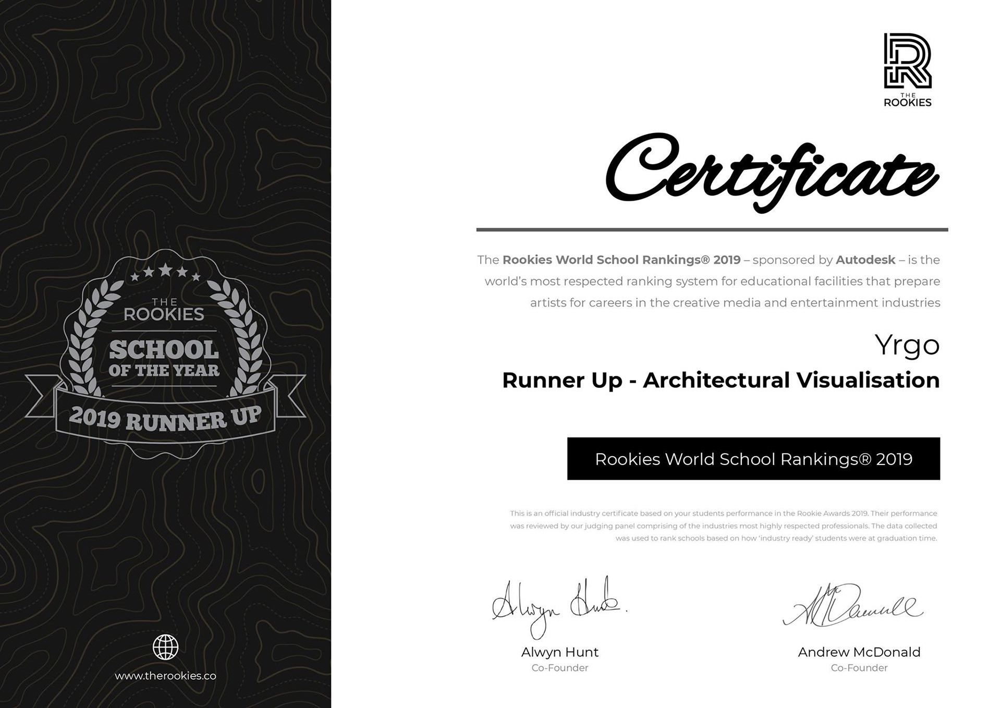Image resolution: width=1001 pixels, height=708 pixels.
Task: Click Runner Up - Architectural Visualisation text
Action: tap(721, 380)
